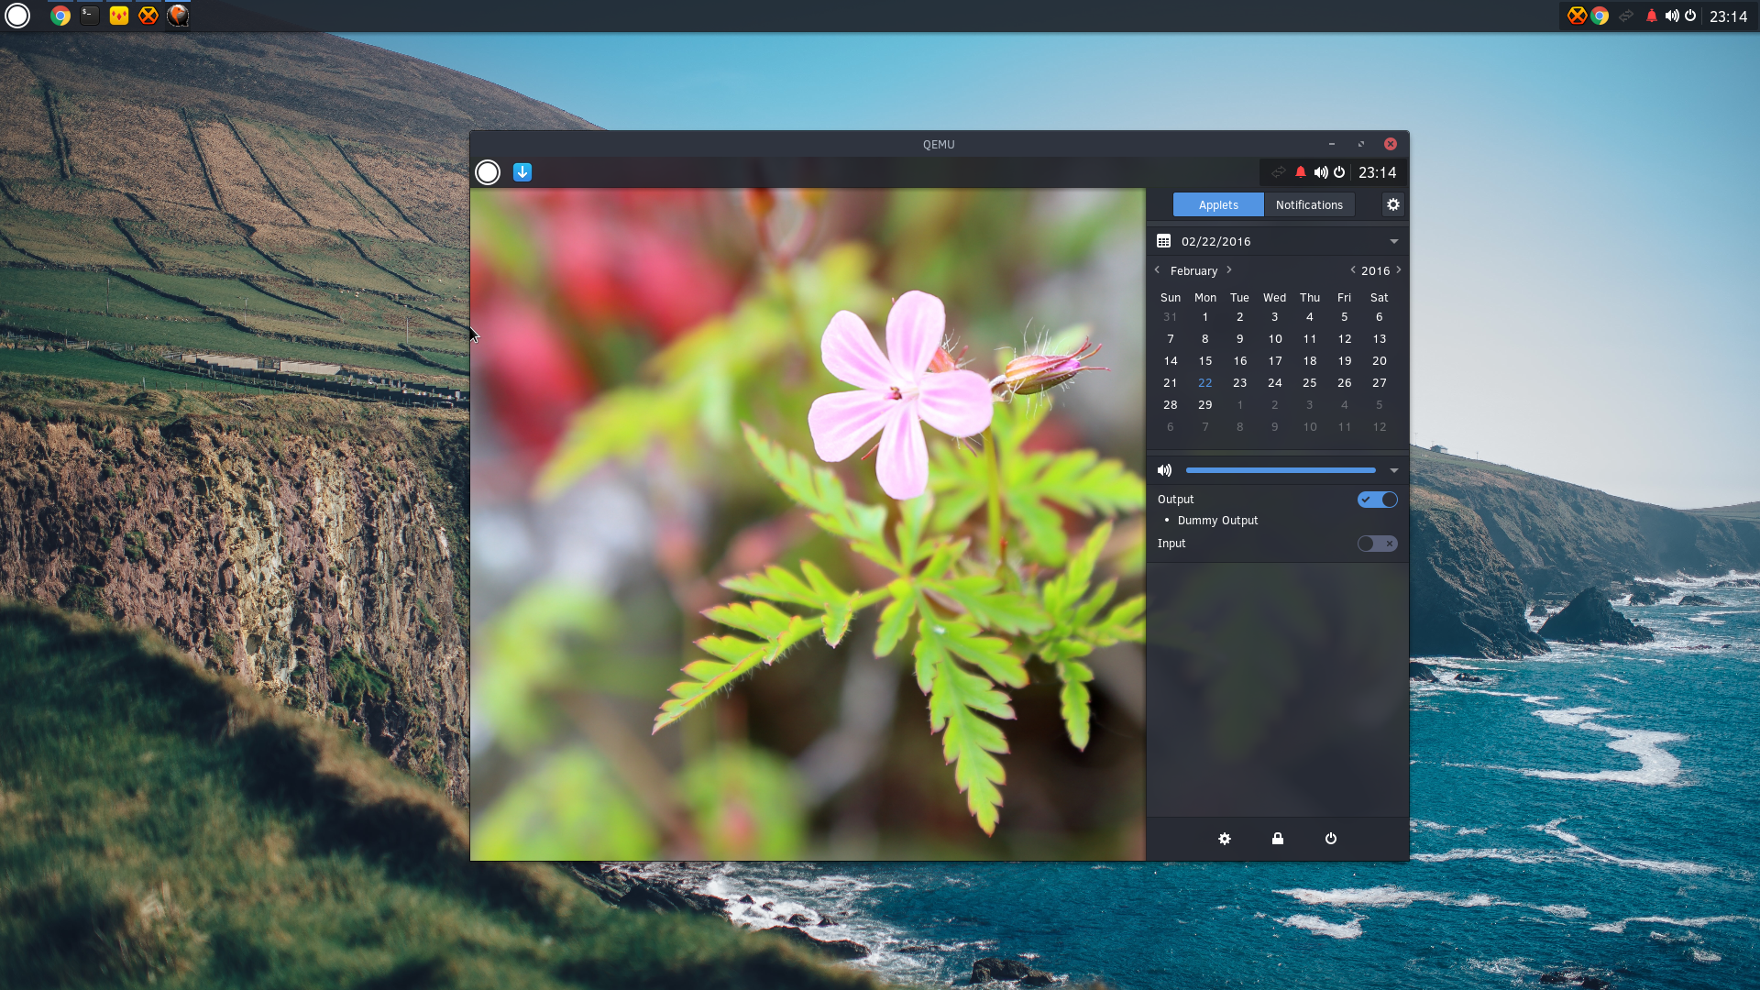Open system settings gear at Raven bottom
Screen dimensions: 1760x990
coord(1225,839)
